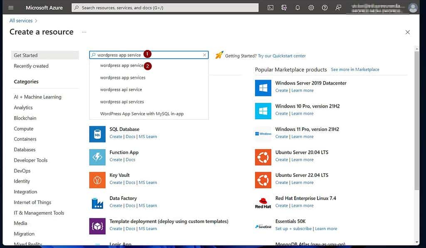Choose the Databases category
This screenshot has height=248, width=426.
pos(25,150)
